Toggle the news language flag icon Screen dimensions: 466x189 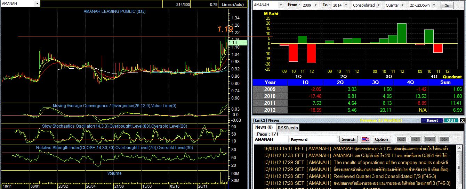(x=365, y=139)
